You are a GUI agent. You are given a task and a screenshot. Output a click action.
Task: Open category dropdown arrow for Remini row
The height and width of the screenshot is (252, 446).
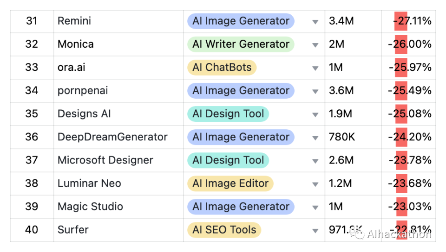(315, 22)
